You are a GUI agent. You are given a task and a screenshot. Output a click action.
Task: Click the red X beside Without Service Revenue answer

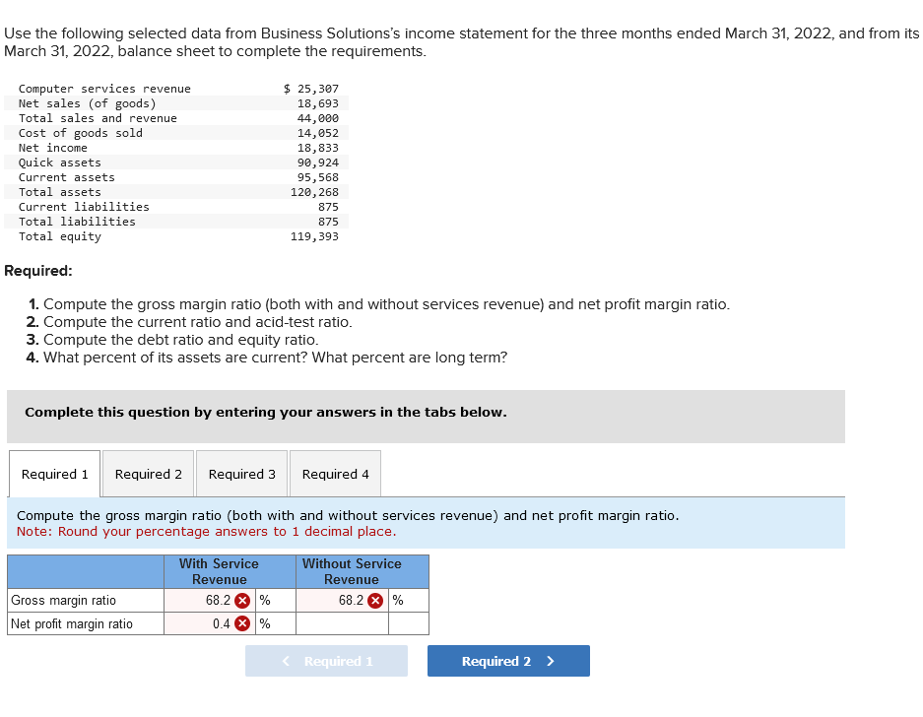[377, 600]
